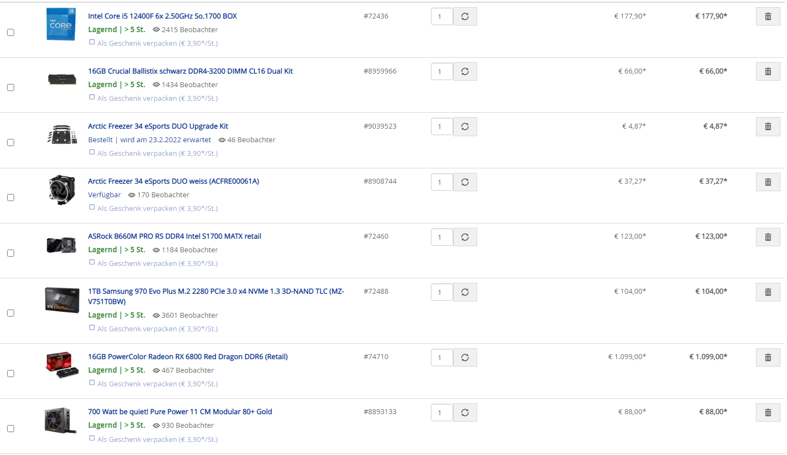The width and height of the screenshot is (787, 455).
Task: Tick checkbox beside Samsung 970 Evo Plus
Action: tap(10, 313)
